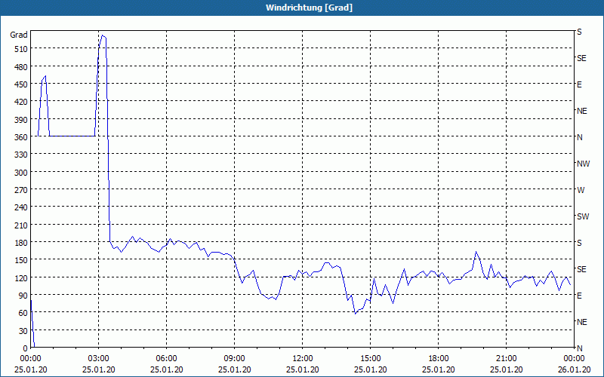Click the 240 degree axis label
This screenshot has width=604, height=377.
(21, 207)
